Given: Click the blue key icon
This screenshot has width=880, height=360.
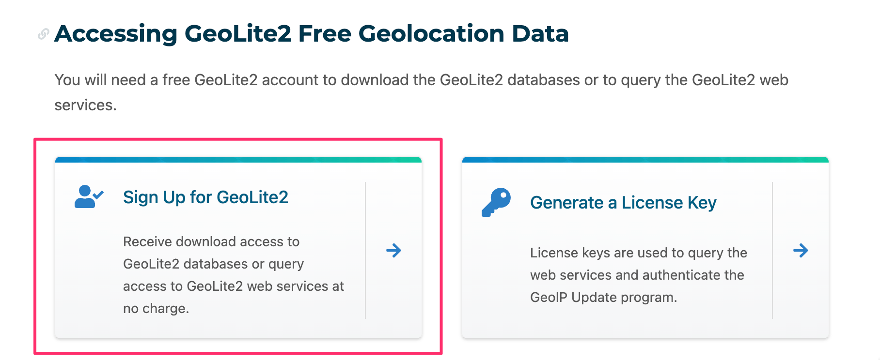Looking at the screenshot, I should pos(495,202).
